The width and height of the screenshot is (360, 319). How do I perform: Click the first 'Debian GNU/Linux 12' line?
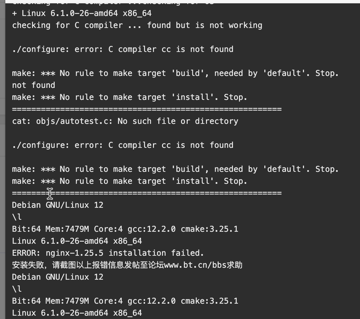coord(58,205)
